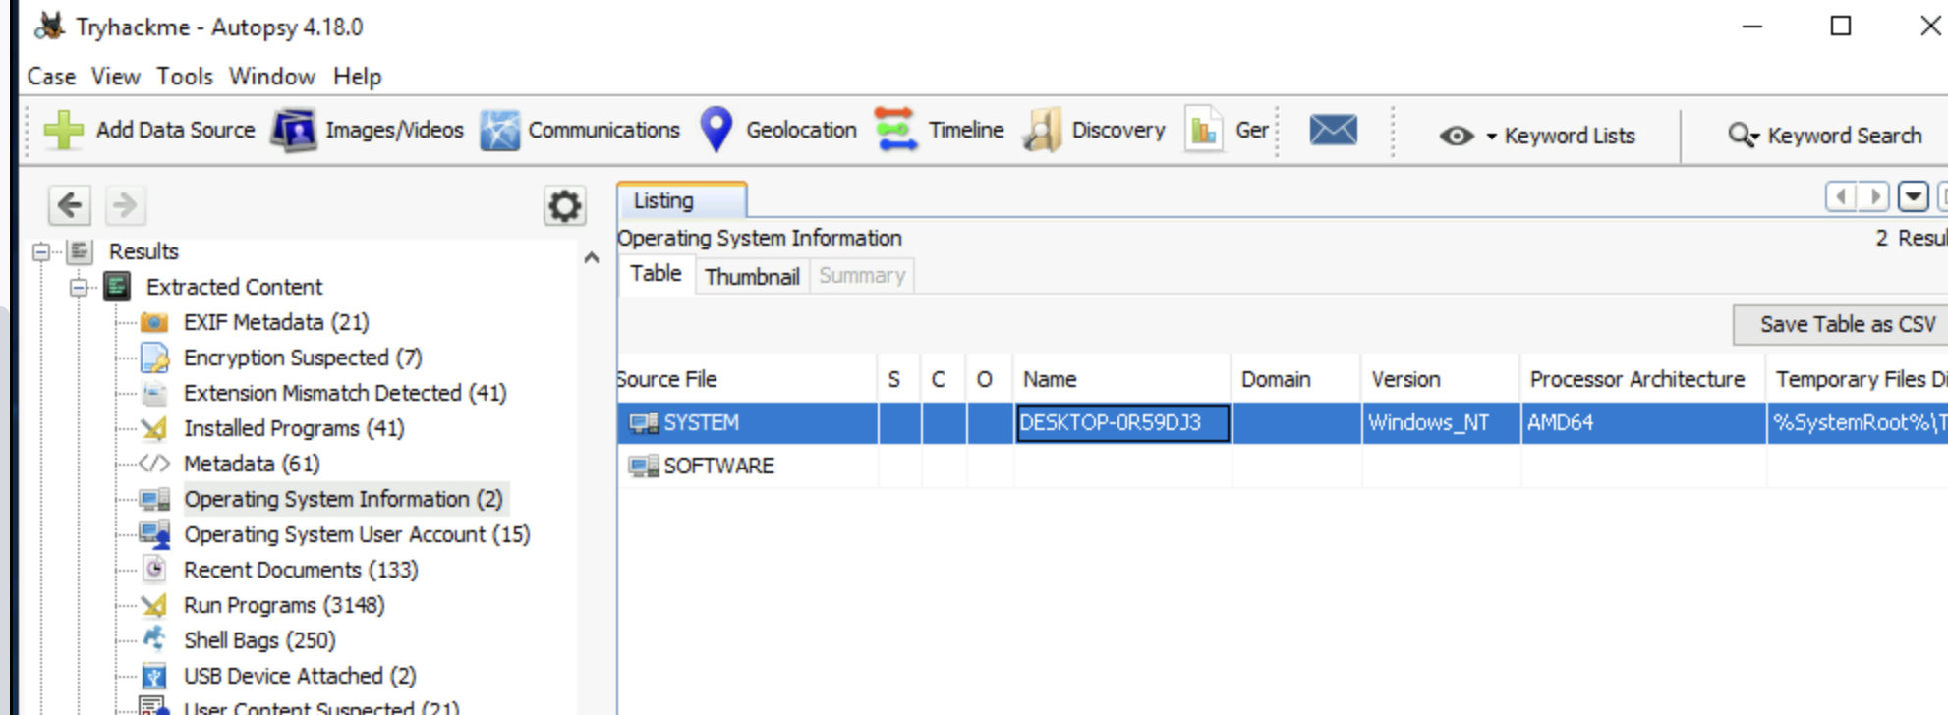Screen dimensions: 1948x715
Task: Collapse the Extracted Content node
Action: click(79, 288)
